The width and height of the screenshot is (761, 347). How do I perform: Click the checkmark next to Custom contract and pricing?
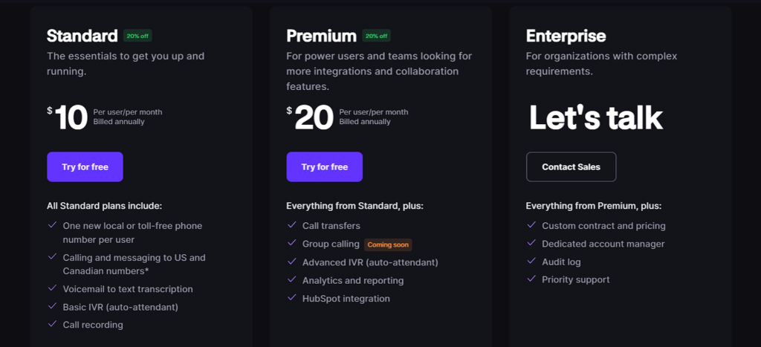pyautogui.click(x=531, y=225)
